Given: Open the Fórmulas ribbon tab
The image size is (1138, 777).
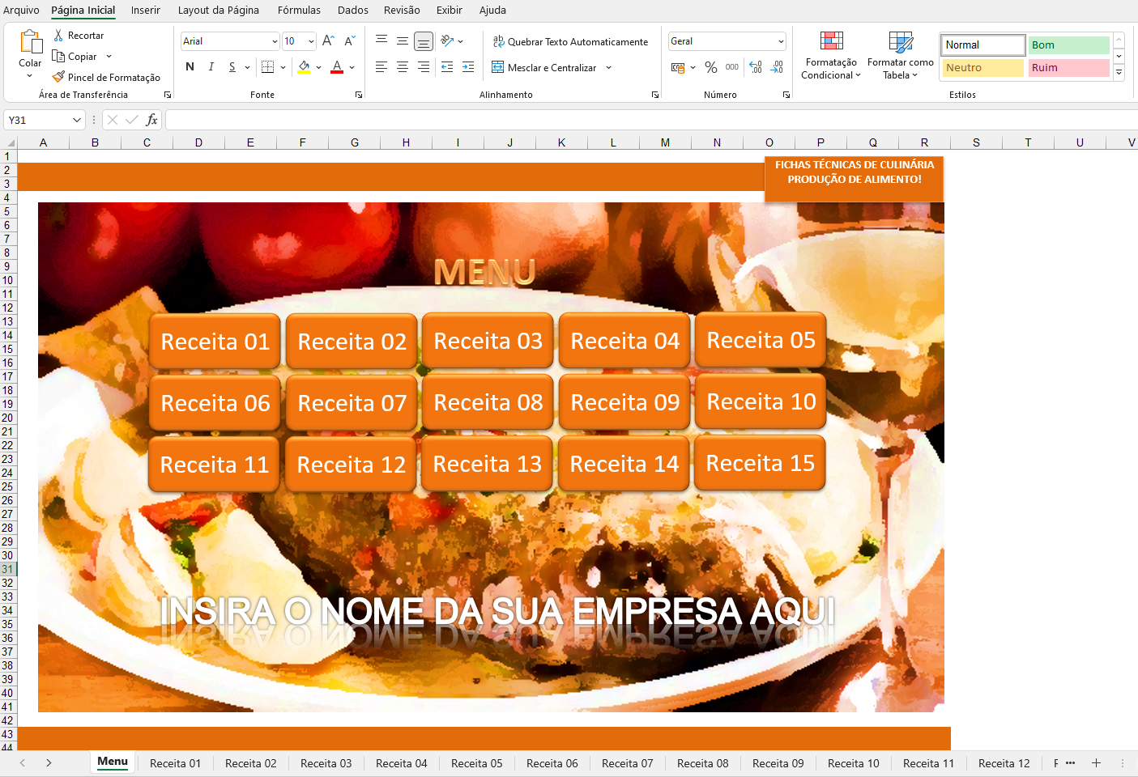Looking at the screenshot, I should pos(299,11).
